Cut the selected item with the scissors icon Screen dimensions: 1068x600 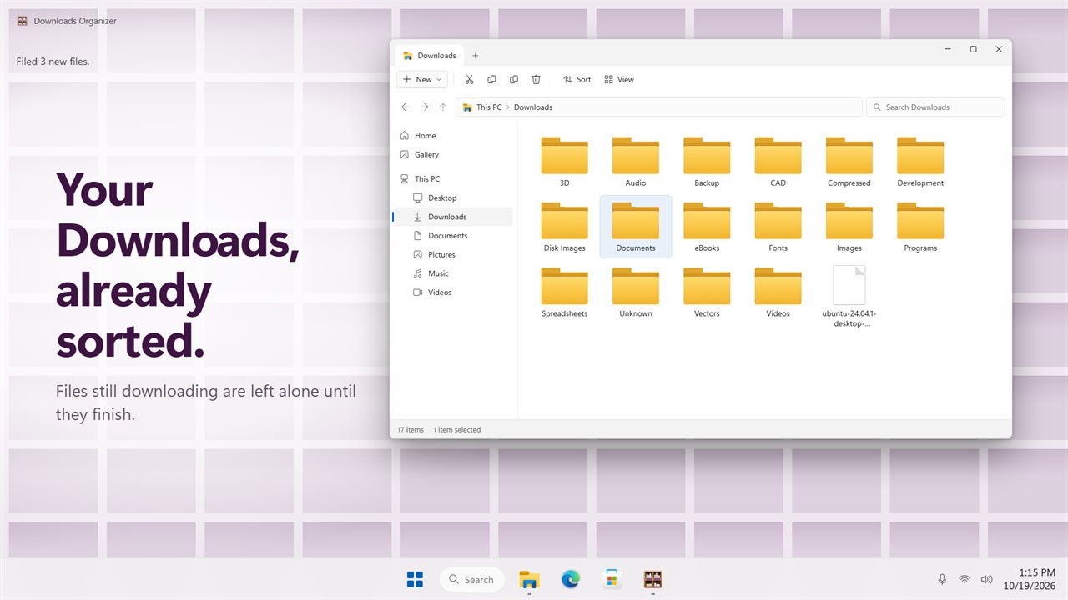469,80
